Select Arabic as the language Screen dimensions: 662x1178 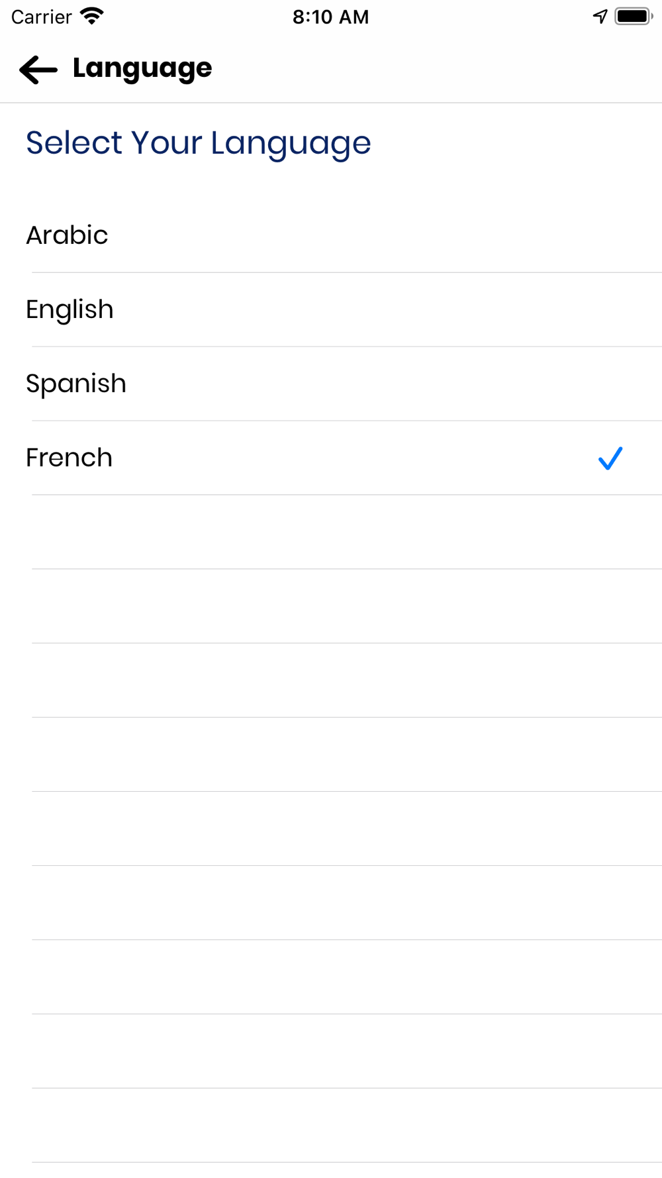[x=331, y=235]
